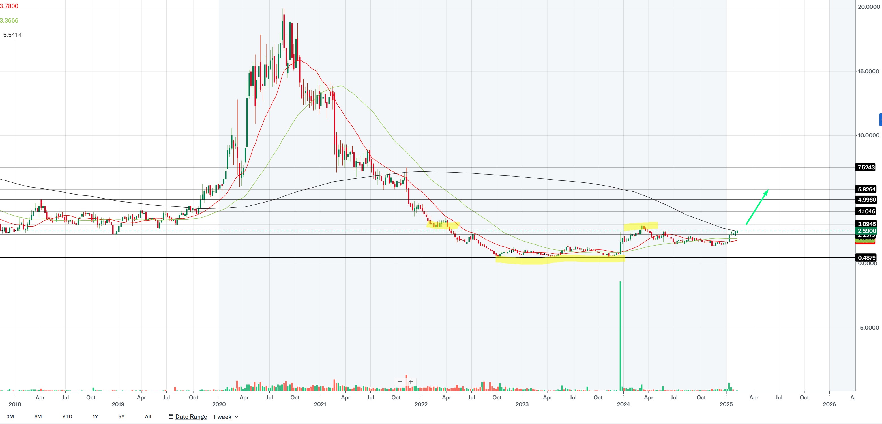The height and width of the screenshot is (424, 882).
Task: Open the Date Range picker
Action: click(191, 416)
